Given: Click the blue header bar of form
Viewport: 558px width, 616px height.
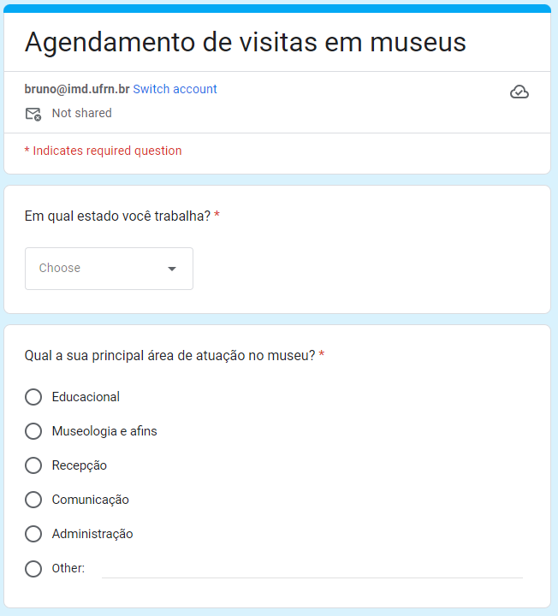Looking at the screenshot, I should [277, 9].
